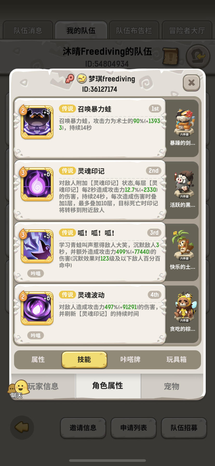The width and height of the screenshot is (215, 466).
Task: Switch to the 属性 tab
Action: click(38, 360)
